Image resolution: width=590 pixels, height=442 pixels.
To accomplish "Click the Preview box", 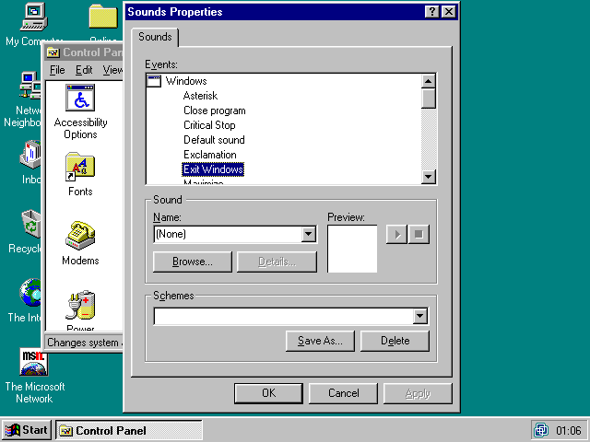I will pos(352,249).
